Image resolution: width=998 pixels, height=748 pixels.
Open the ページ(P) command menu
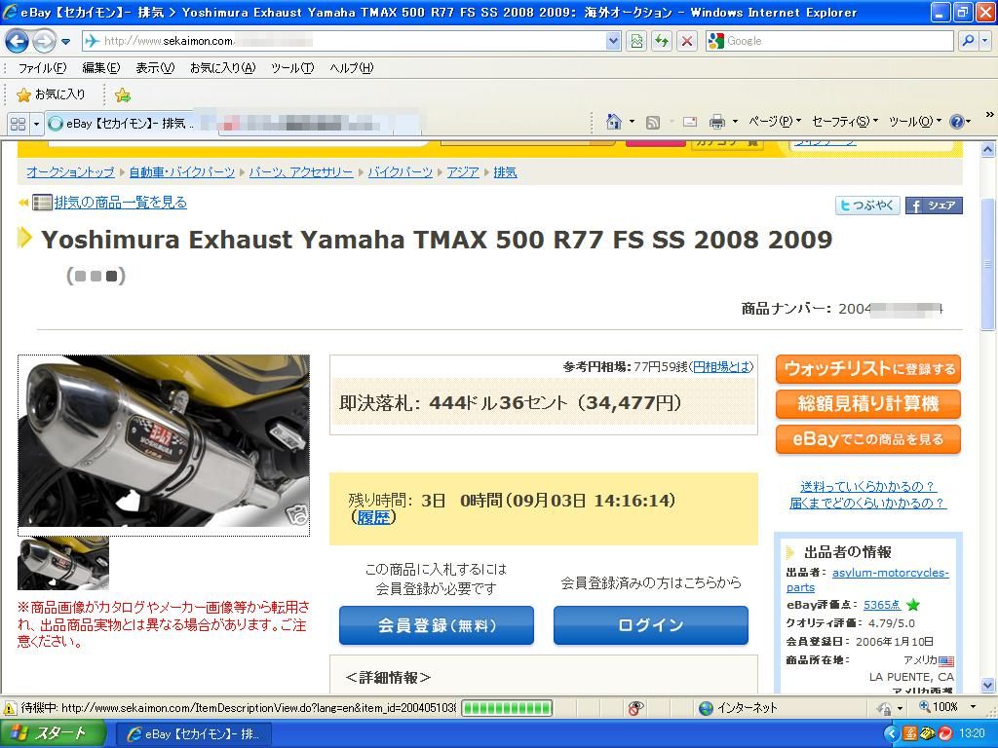[774, 122]
